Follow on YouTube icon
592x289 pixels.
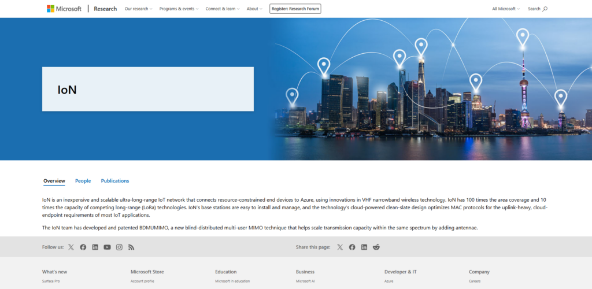(107, 247)
